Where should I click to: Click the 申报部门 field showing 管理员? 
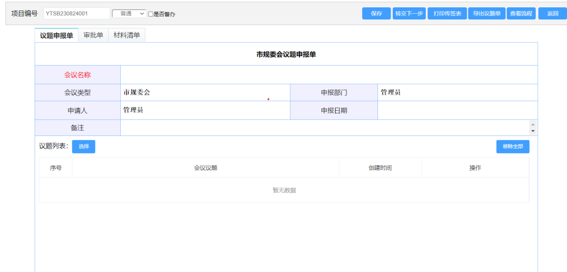[457, 92]
